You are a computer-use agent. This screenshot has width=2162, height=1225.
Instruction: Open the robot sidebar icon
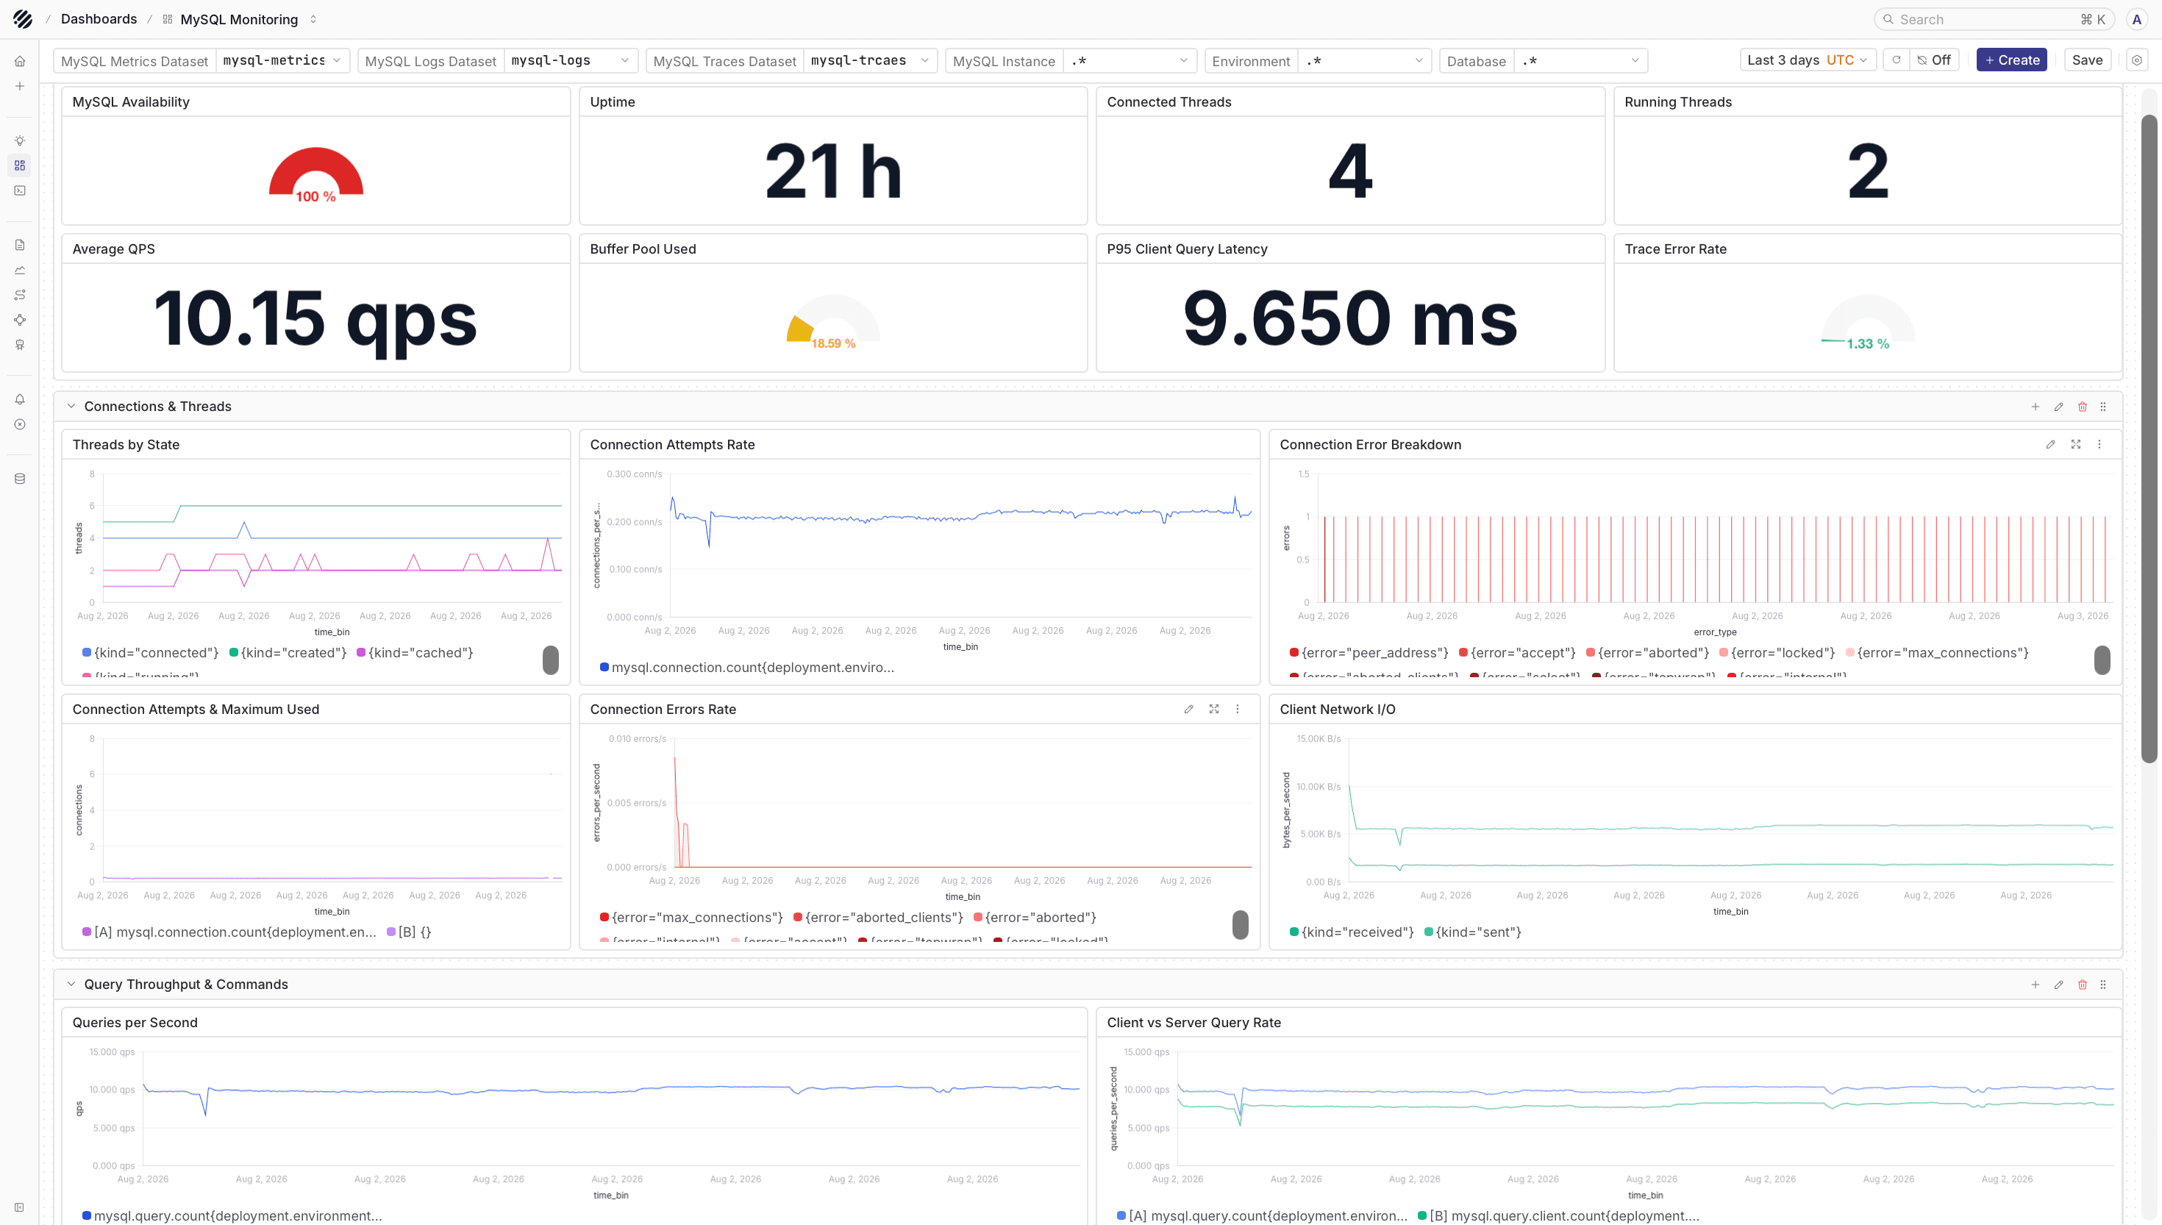(x=19, y=345)
